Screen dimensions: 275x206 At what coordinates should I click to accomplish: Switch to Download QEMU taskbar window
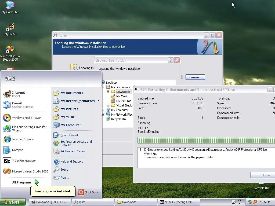(x=50, y=202)
